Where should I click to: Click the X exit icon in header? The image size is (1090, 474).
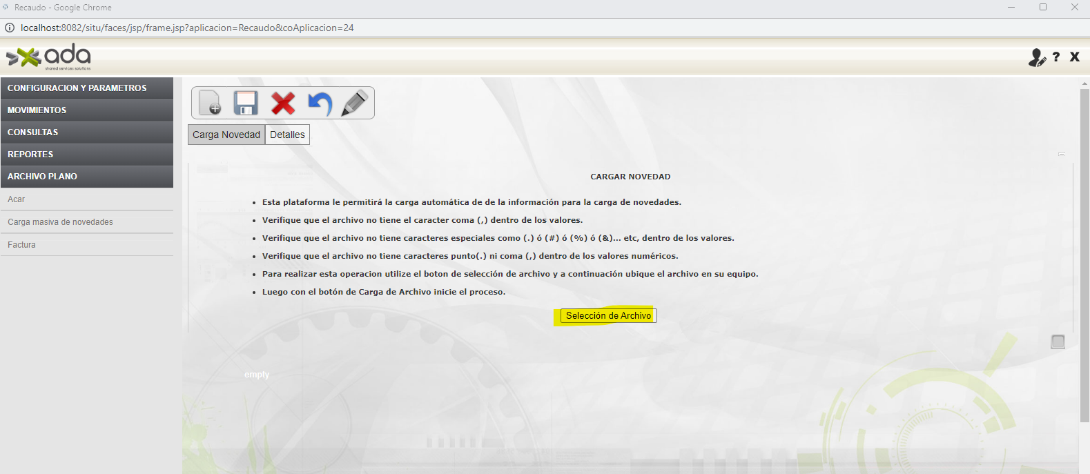[x=1074, y=57]
